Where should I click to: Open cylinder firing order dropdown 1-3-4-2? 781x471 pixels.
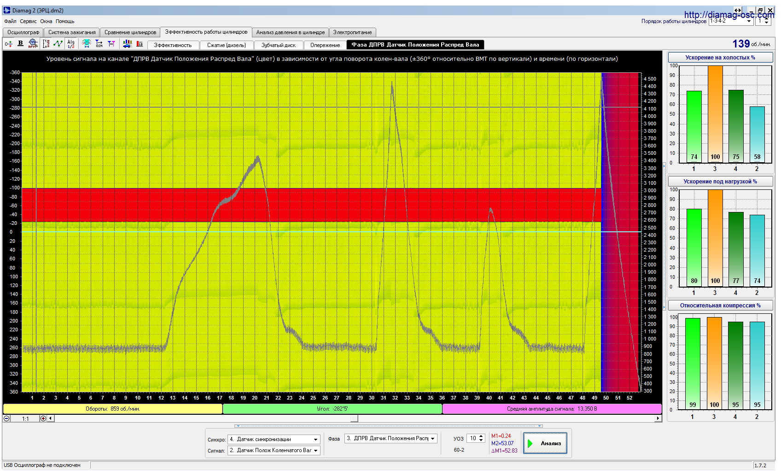[749, 21]
